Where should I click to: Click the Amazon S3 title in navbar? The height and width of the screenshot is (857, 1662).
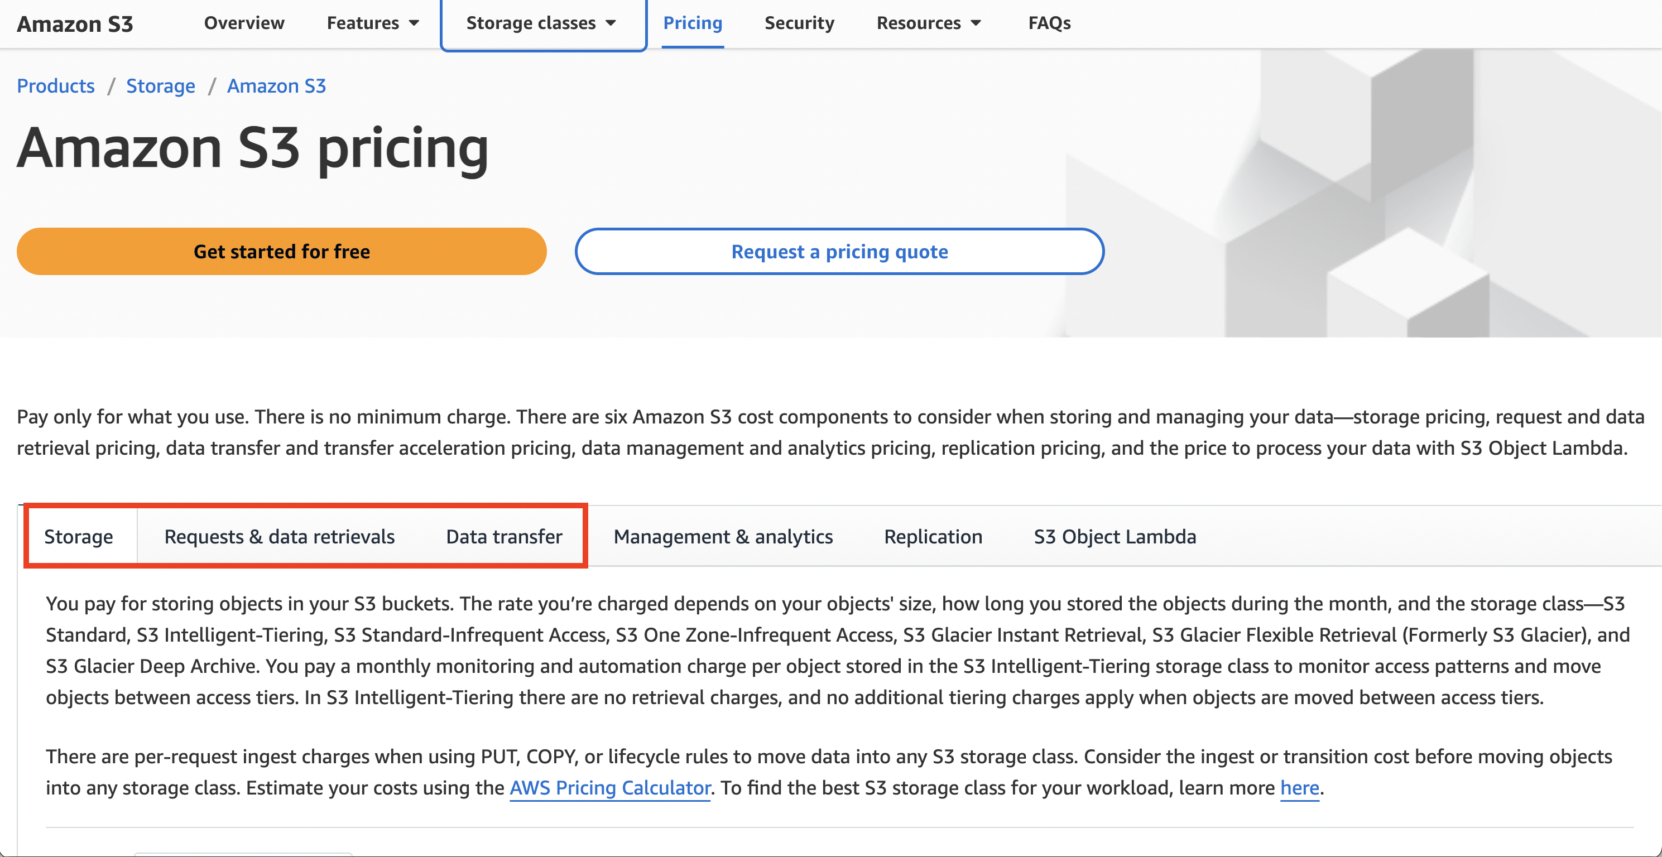click(x=75, y=25)
